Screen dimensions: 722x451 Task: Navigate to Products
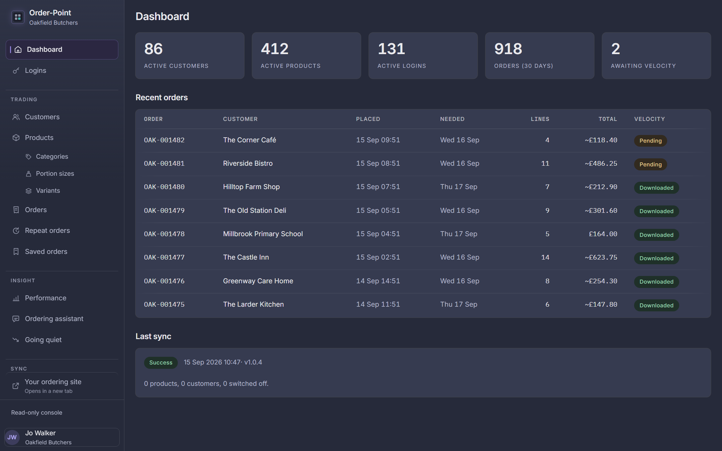click(62, 138)
